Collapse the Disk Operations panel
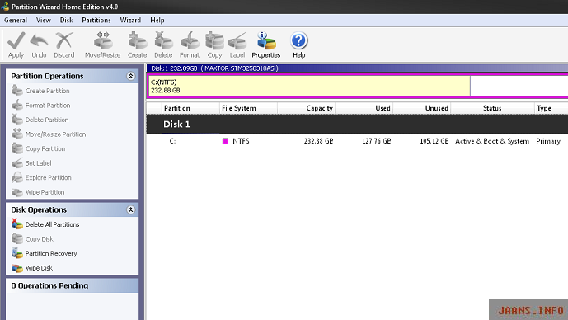Viewport: 568px width, 320px height. [x=131, y=209]
